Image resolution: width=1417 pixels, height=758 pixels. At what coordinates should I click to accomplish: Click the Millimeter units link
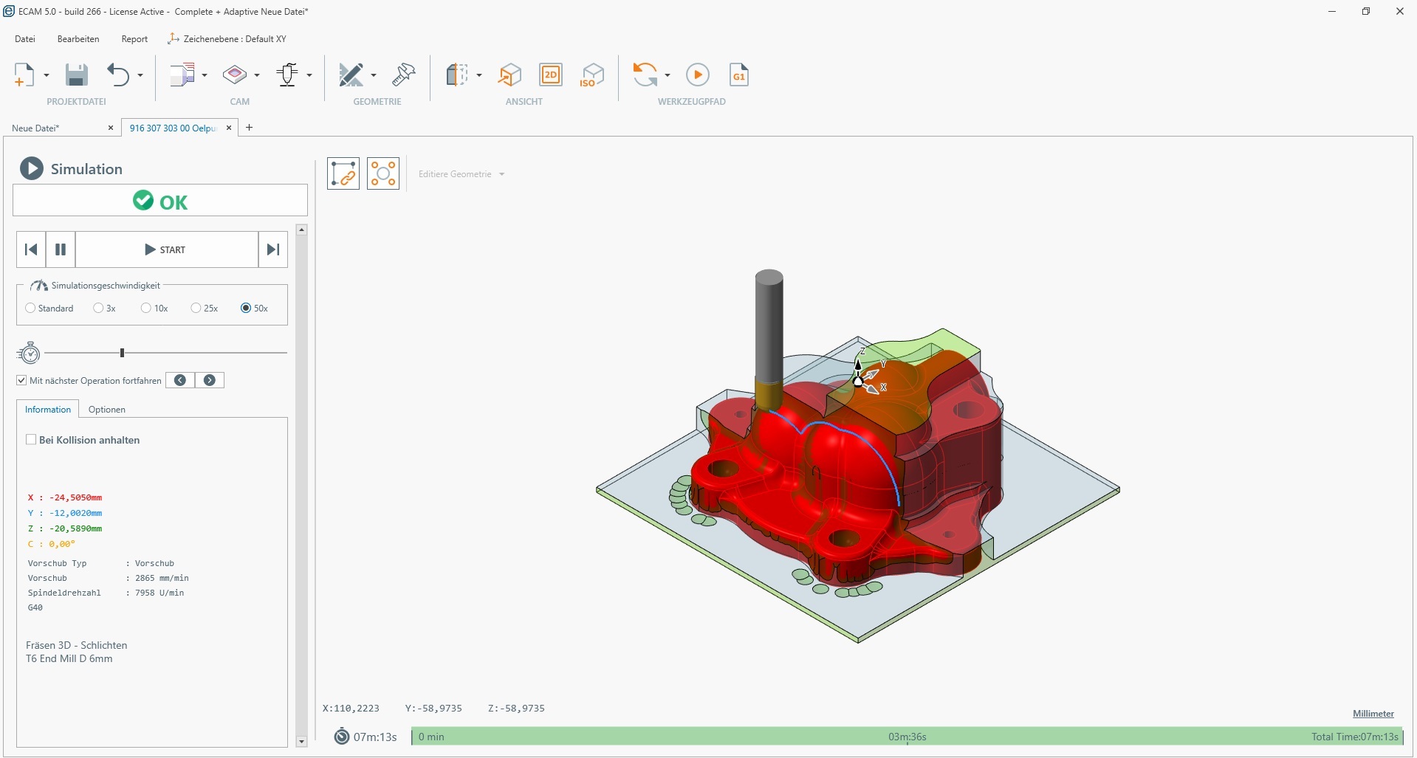coord(1373,714)
